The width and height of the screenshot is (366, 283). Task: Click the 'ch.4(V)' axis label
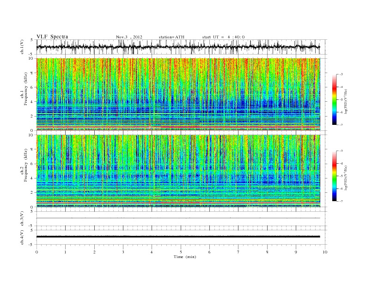(22, 237)
